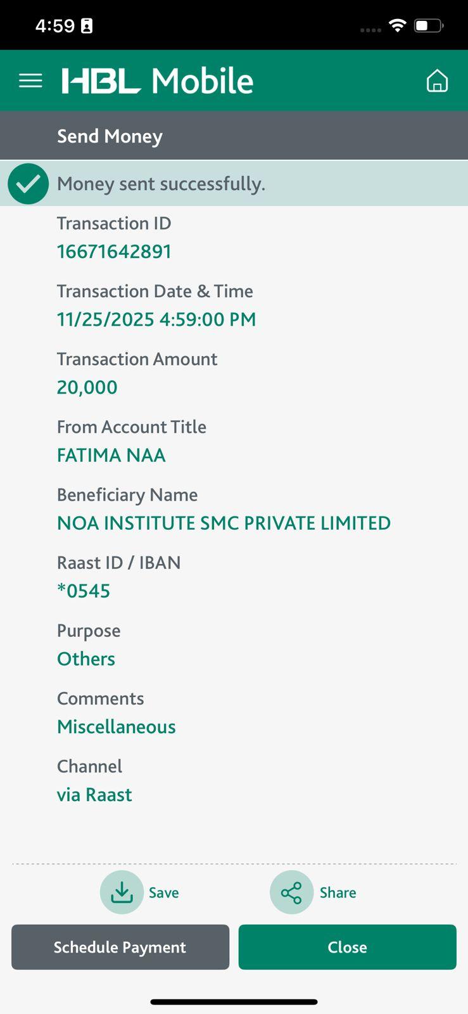Tap the home indicator bar

234,1002
